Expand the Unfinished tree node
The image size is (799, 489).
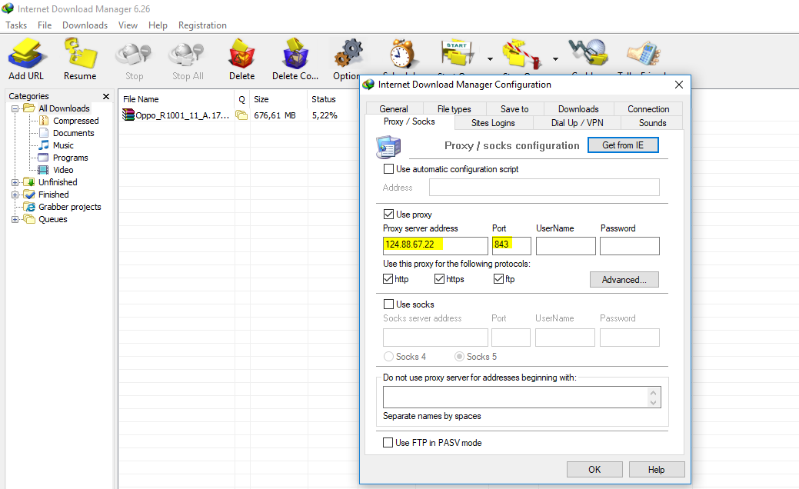pos(15,182)
